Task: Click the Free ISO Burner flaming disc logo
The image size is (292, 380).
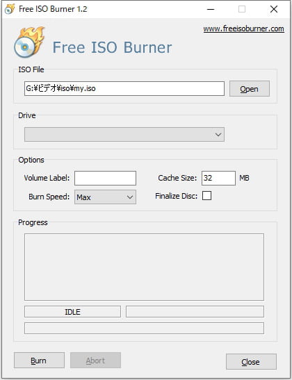Action: pyautogui.click(x=29, y=42)
